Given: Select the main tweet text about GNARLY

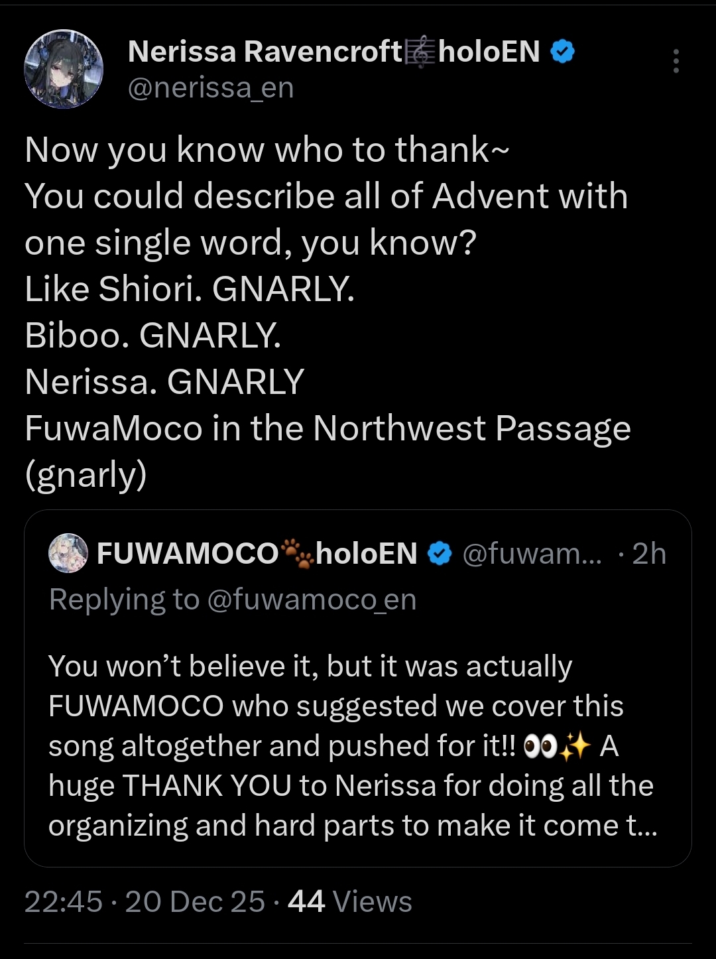Looking at the screenshot, I should pos(328,312).
